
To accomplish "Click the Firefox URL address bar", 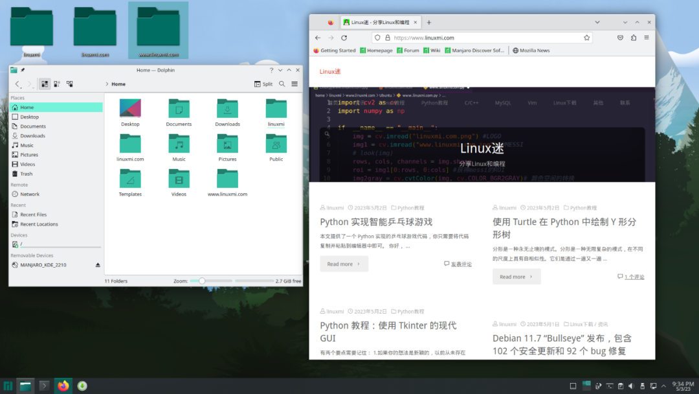I will click(483, 38).
